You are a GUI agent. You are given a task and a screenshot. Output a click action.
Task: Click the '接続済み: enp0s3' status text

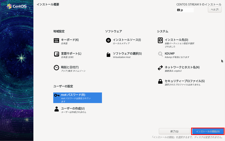pos(173,71)
